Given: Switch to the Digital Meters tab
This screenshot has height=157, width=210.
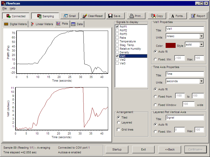Looking at the screenshot, I should coord(15,24).
